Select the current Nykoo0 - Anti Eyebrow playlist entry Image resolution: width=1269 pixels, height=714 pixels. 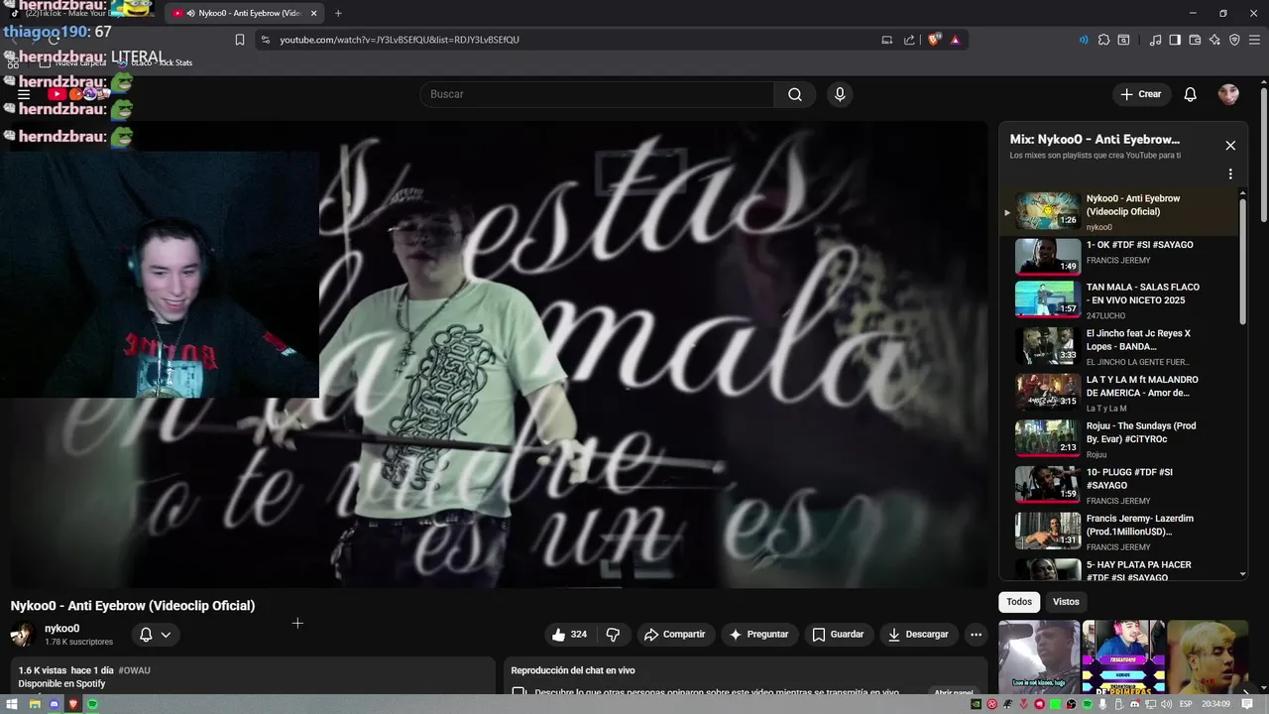[x=1118, y=212]
